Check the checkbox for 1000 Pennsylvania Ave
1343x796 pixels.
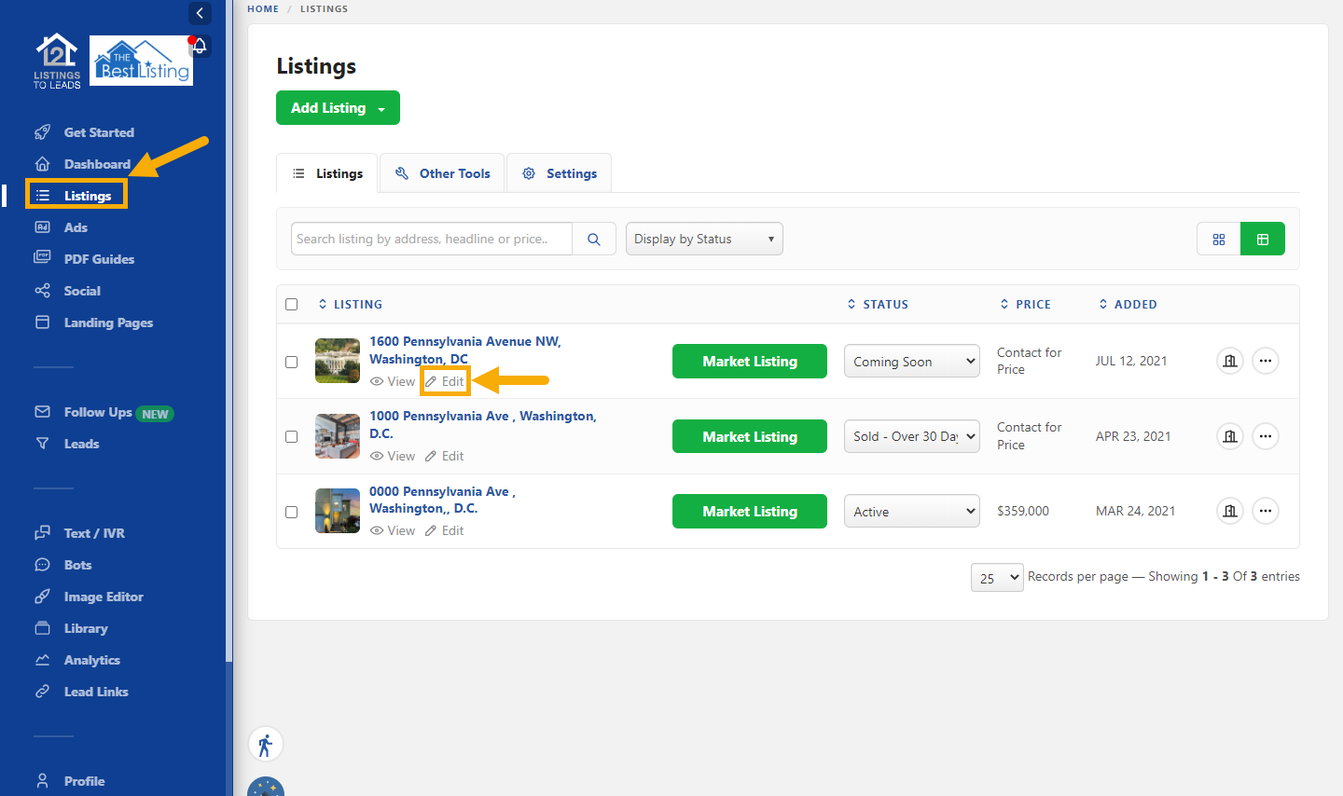tap(291, 436)
